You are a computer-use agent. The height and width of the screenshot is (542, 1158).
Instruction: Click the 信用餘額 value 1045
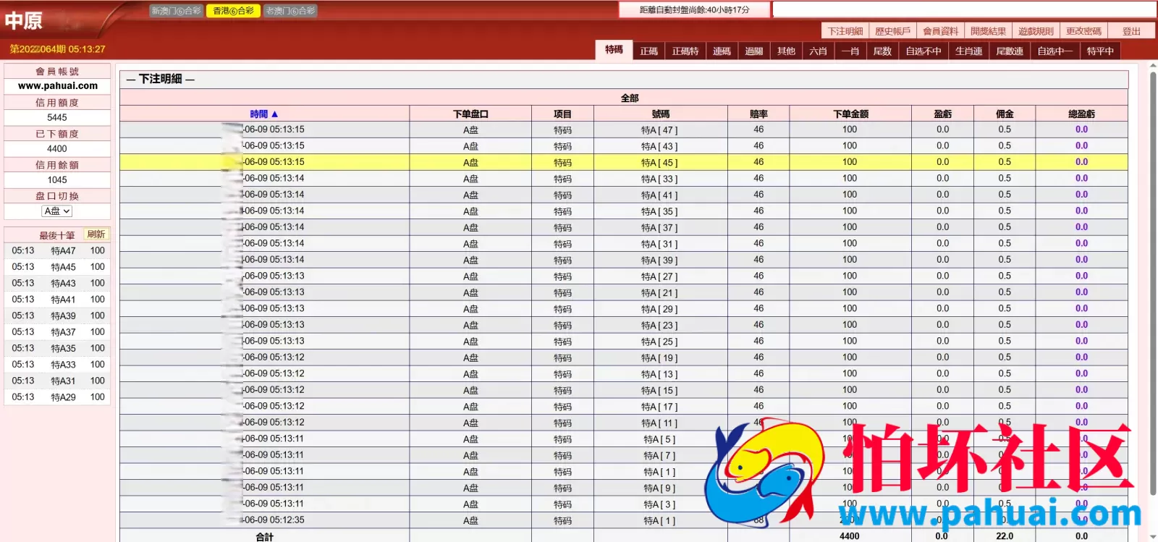tap(57, 179)
